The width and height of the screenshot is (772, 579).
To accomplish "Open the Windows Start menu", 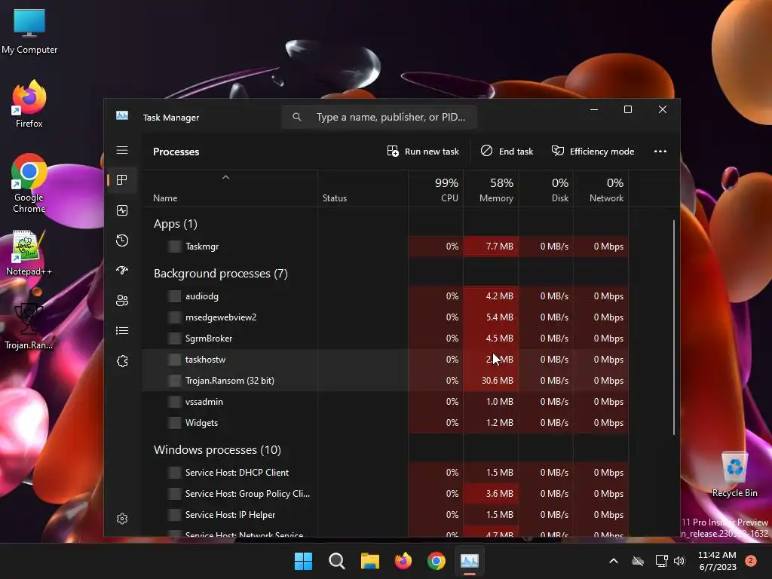I will coord(303,561).
